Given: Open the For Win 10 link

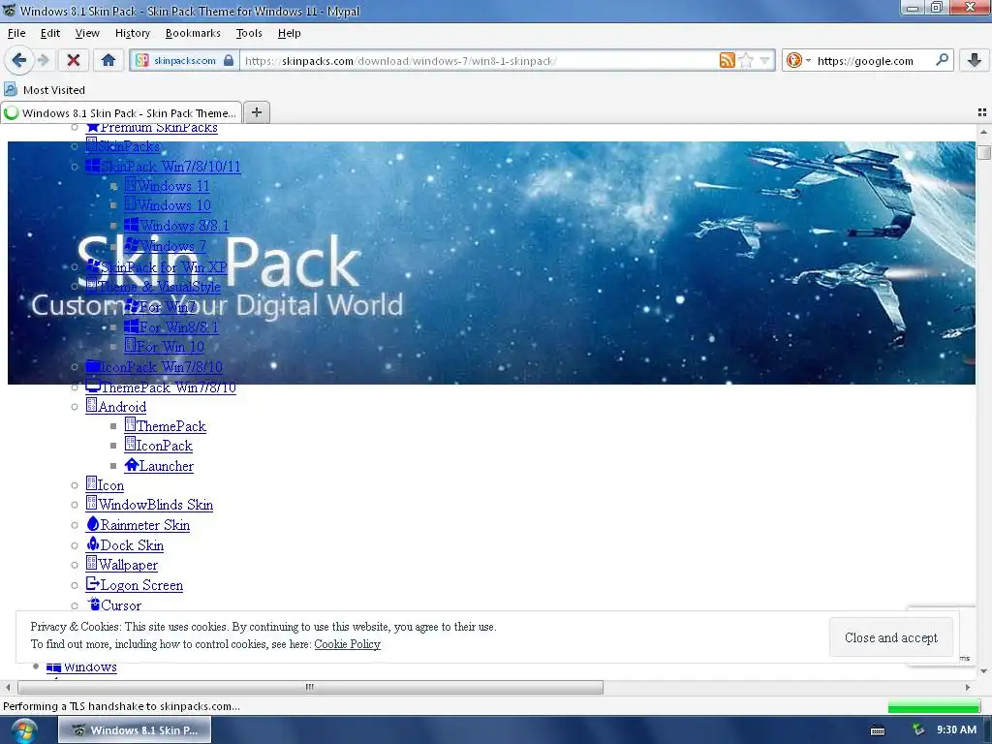Looking at the screenshot, I should (x=165, y=347).
